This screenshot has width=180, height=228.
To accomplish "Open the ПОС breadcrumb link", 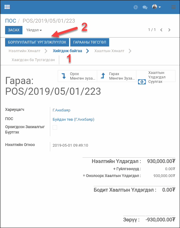I will [11, 21].
